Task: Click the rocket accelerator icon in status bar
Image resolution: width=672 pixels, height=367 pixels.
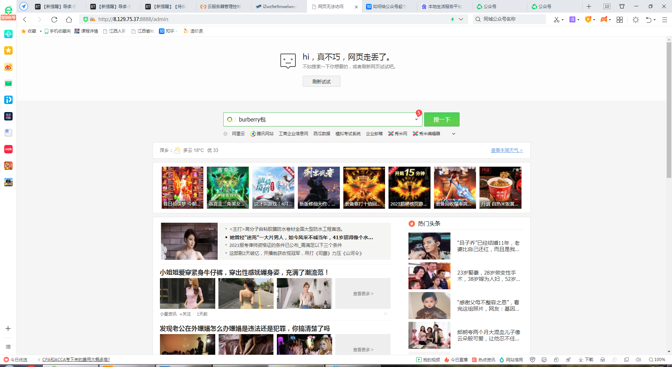Action: 568,360
